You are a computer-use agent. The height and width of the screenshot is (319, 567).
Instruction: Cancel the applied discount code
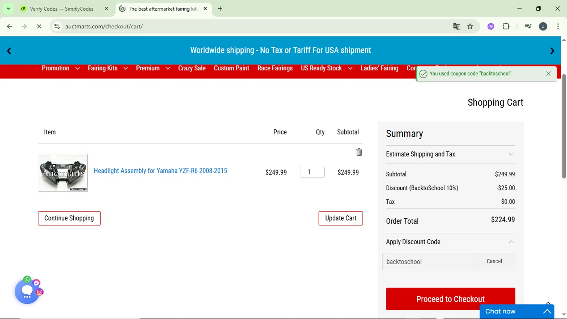[x=494, y=261]
